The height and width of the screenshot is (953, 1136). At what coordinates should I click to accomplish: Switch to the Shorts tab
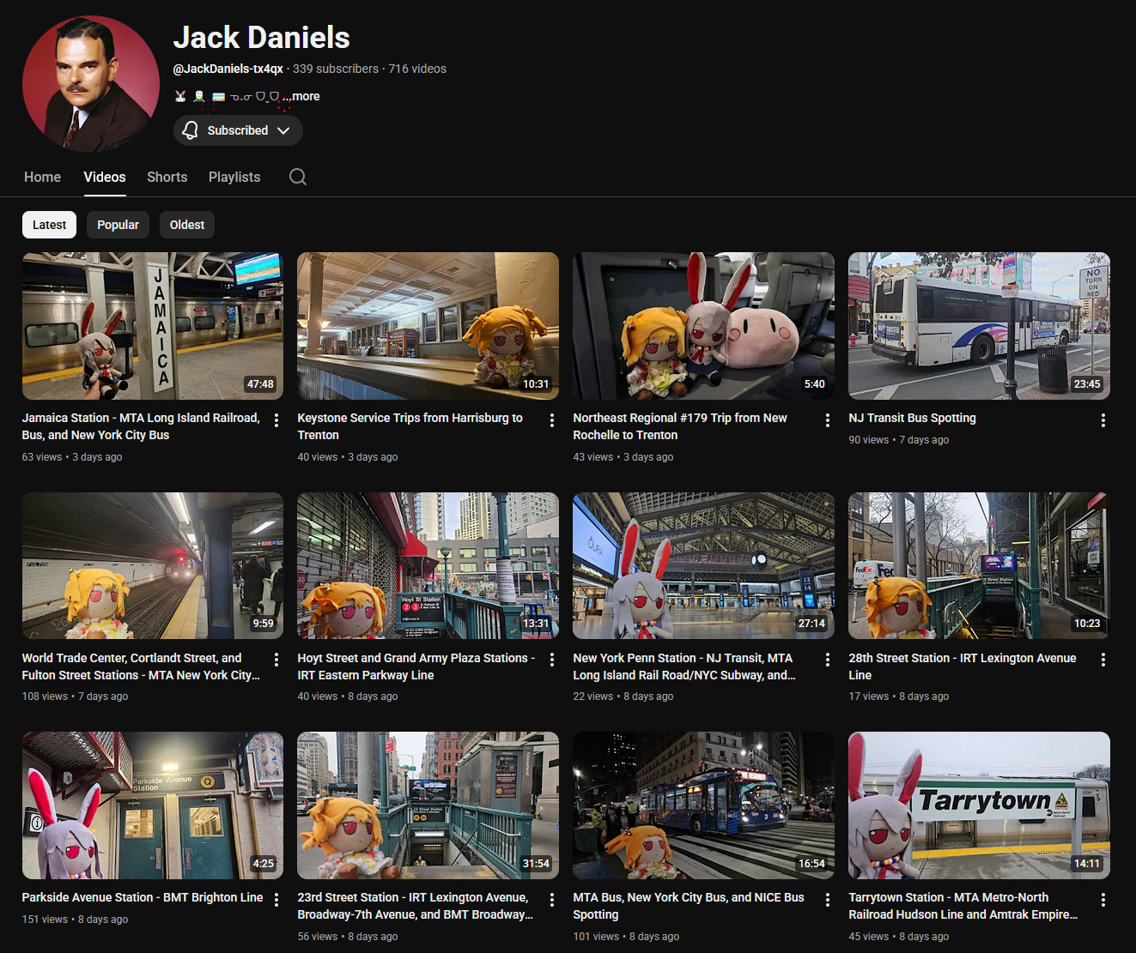coord(167,177)
